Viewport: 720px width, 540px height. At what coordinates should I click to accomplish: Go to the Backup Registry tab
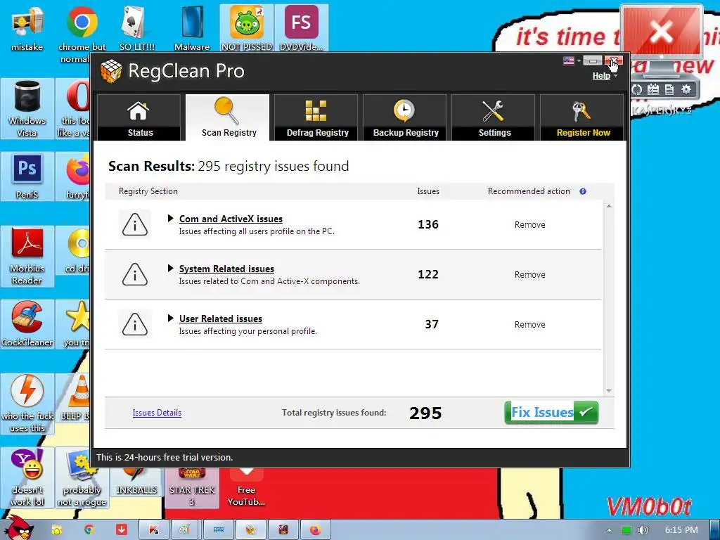404,117
